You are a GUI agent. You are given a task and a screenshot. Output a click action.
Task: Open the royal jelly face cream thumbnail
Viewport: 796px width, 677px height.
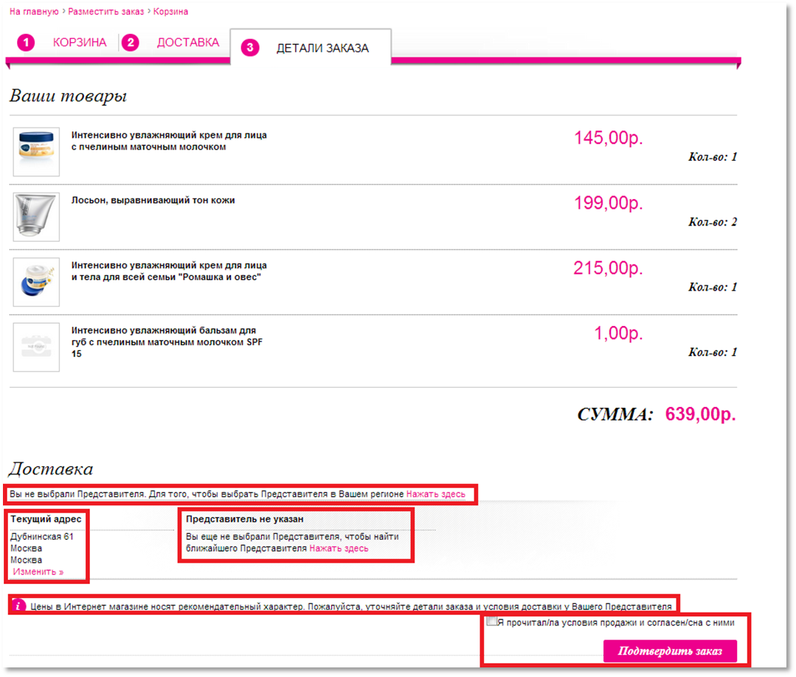[36, 152]
